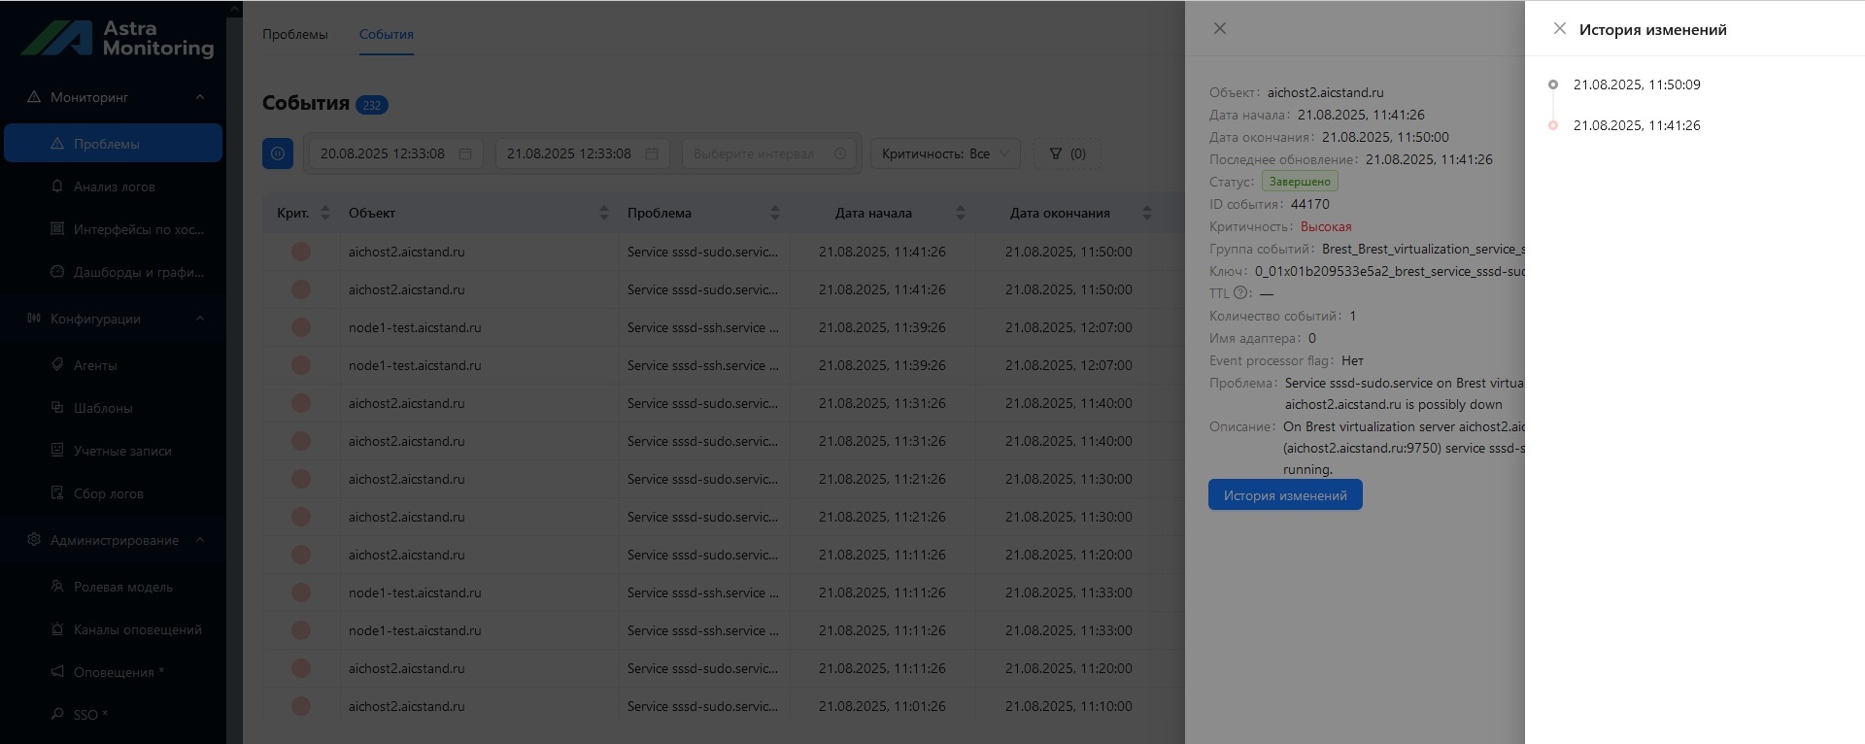Collapse the Конфигурации sidebar section
Image resolution: width=1865 pixels, height=744 pixels.
(200, 319)
